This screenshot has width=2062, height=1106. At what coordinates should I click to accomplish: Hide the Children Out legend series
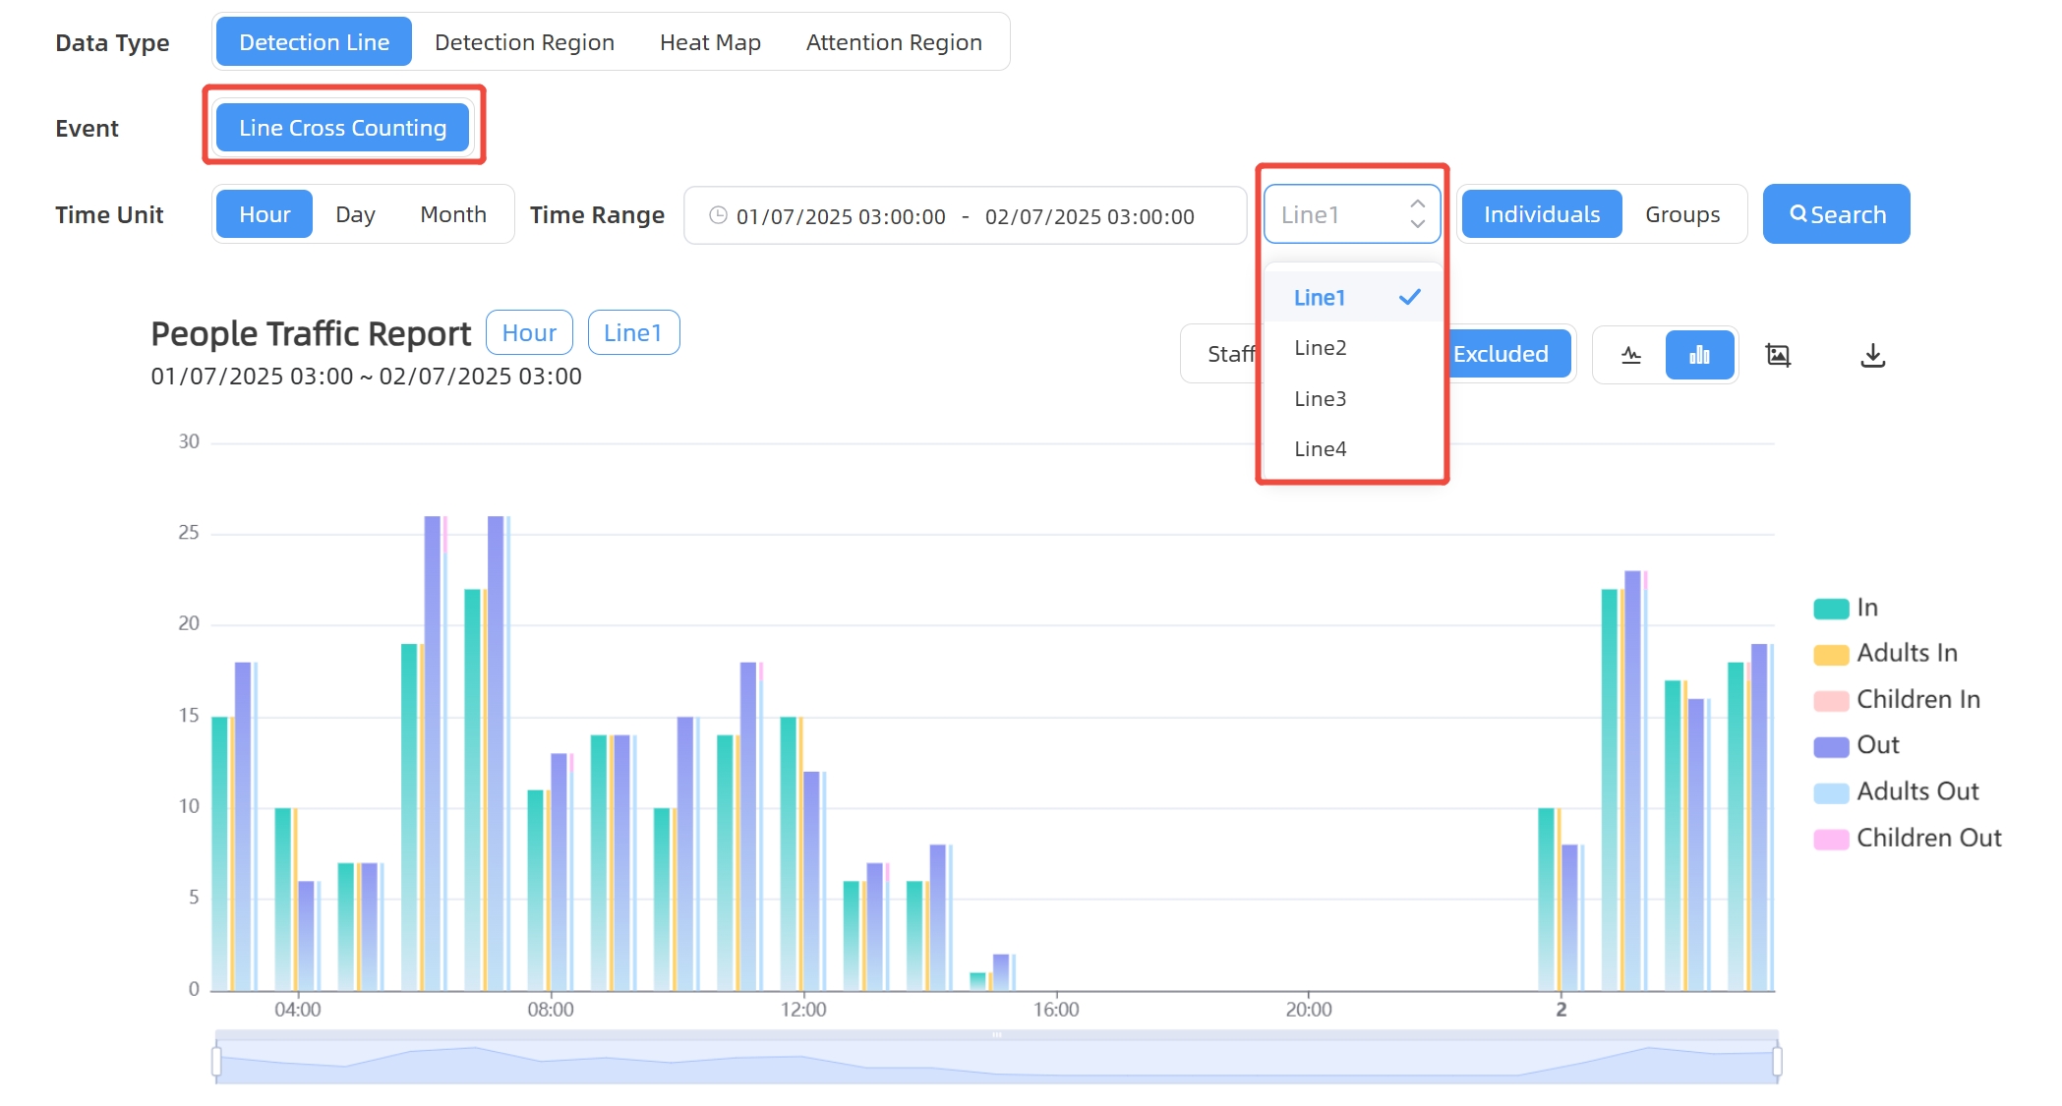pos(1927,839)
